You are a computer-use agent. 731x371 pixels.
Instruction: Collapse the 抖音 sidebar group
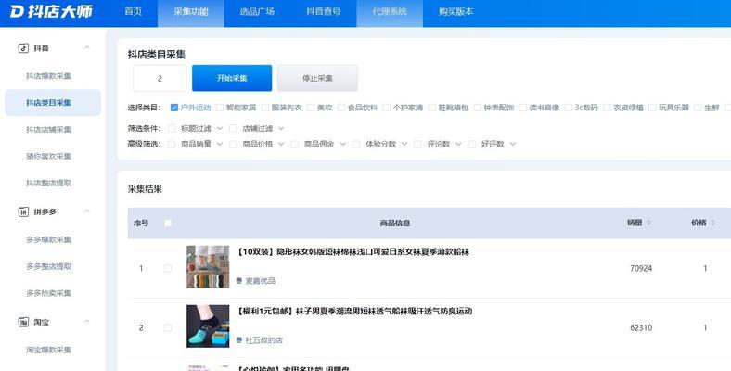coord(87,47)
